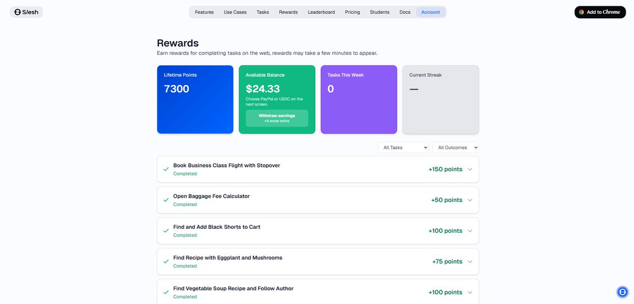Image resolution: width=634 pixels, height=304 pixels.
Task: Click the Find Recipe with Eggplant and Mushrooms title
Action: (228, 258)
